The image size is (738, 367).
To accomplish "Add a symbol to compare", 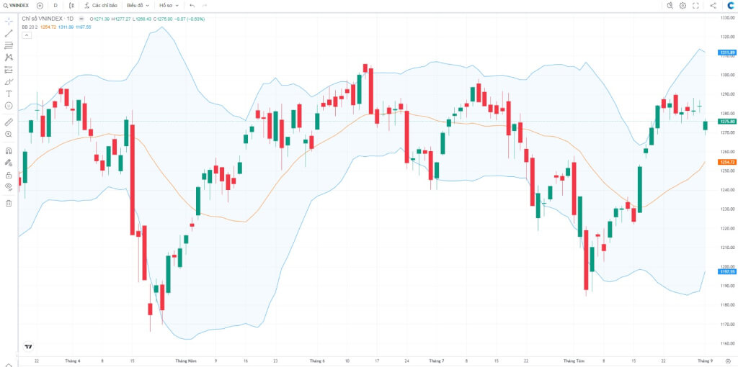I will coord(40,6).
